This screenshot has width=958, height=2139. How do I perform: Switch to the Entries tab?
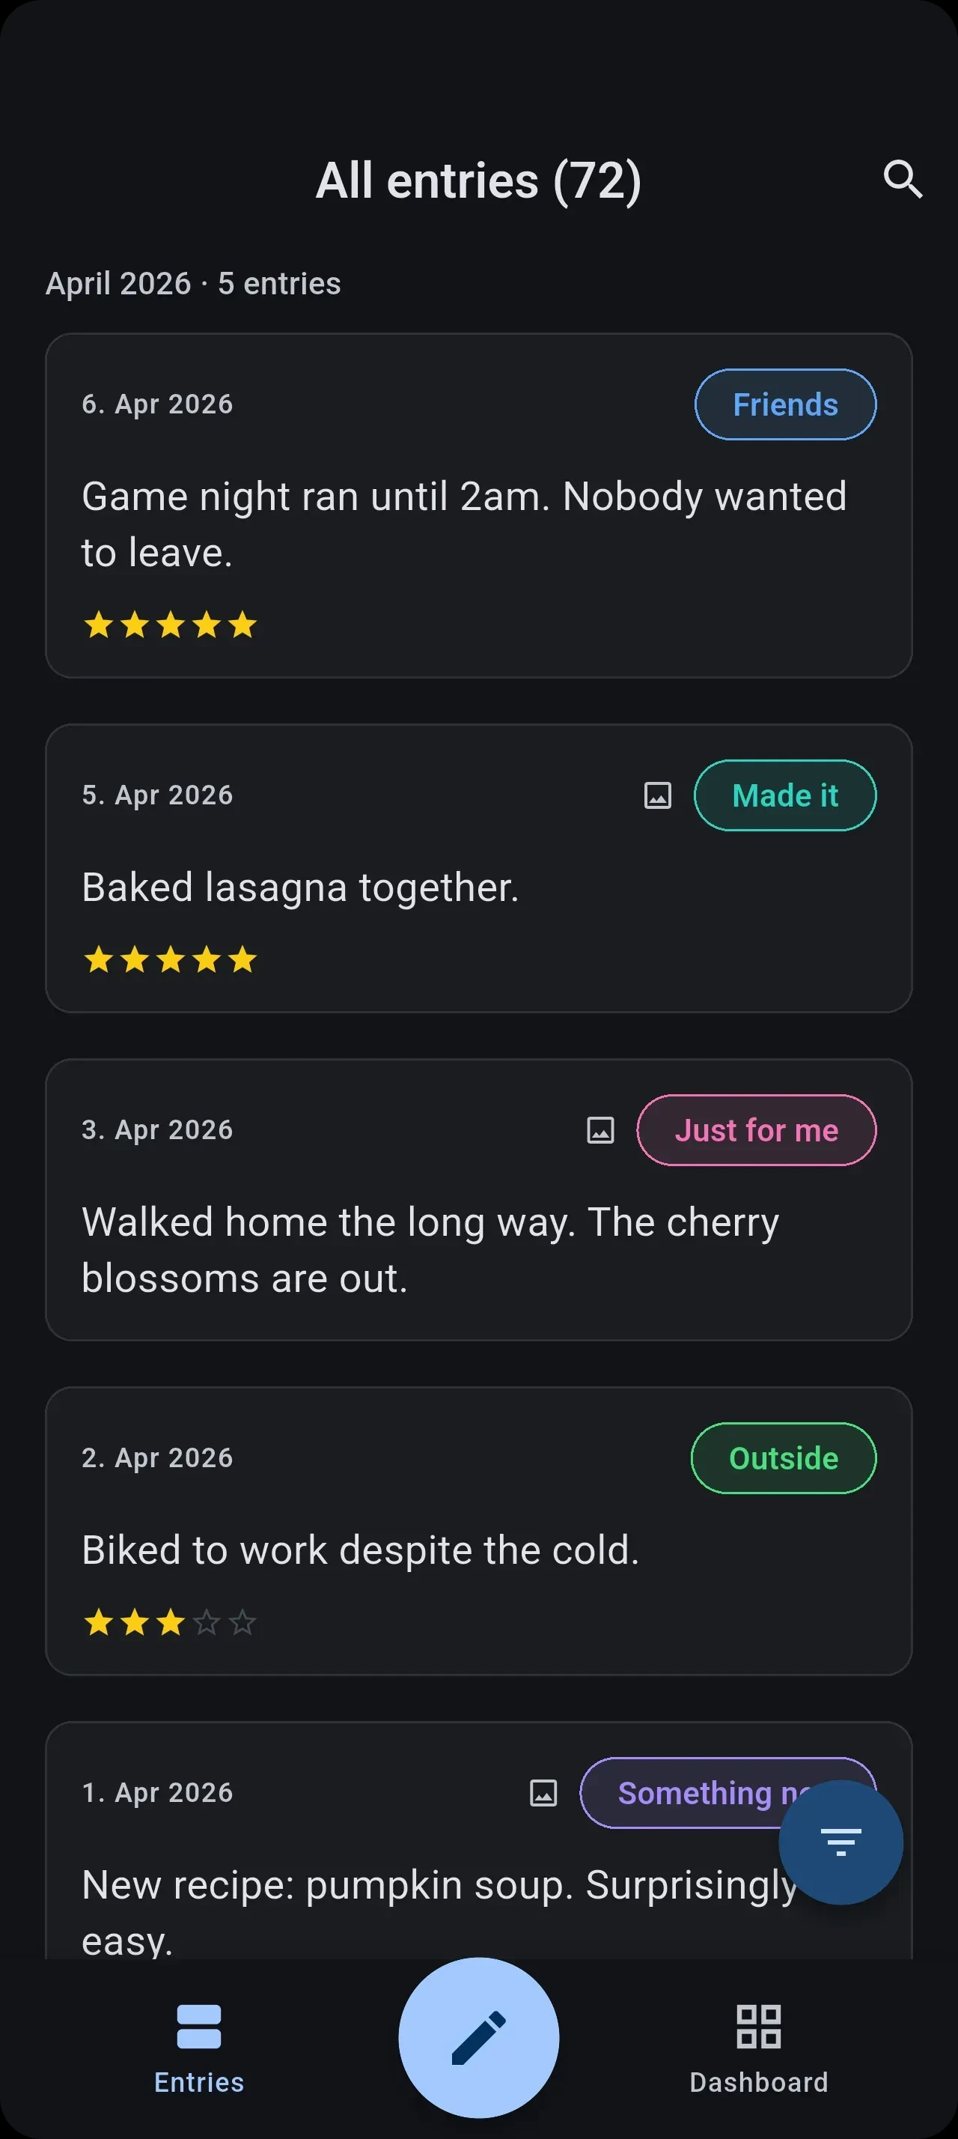click(198, 2051)
